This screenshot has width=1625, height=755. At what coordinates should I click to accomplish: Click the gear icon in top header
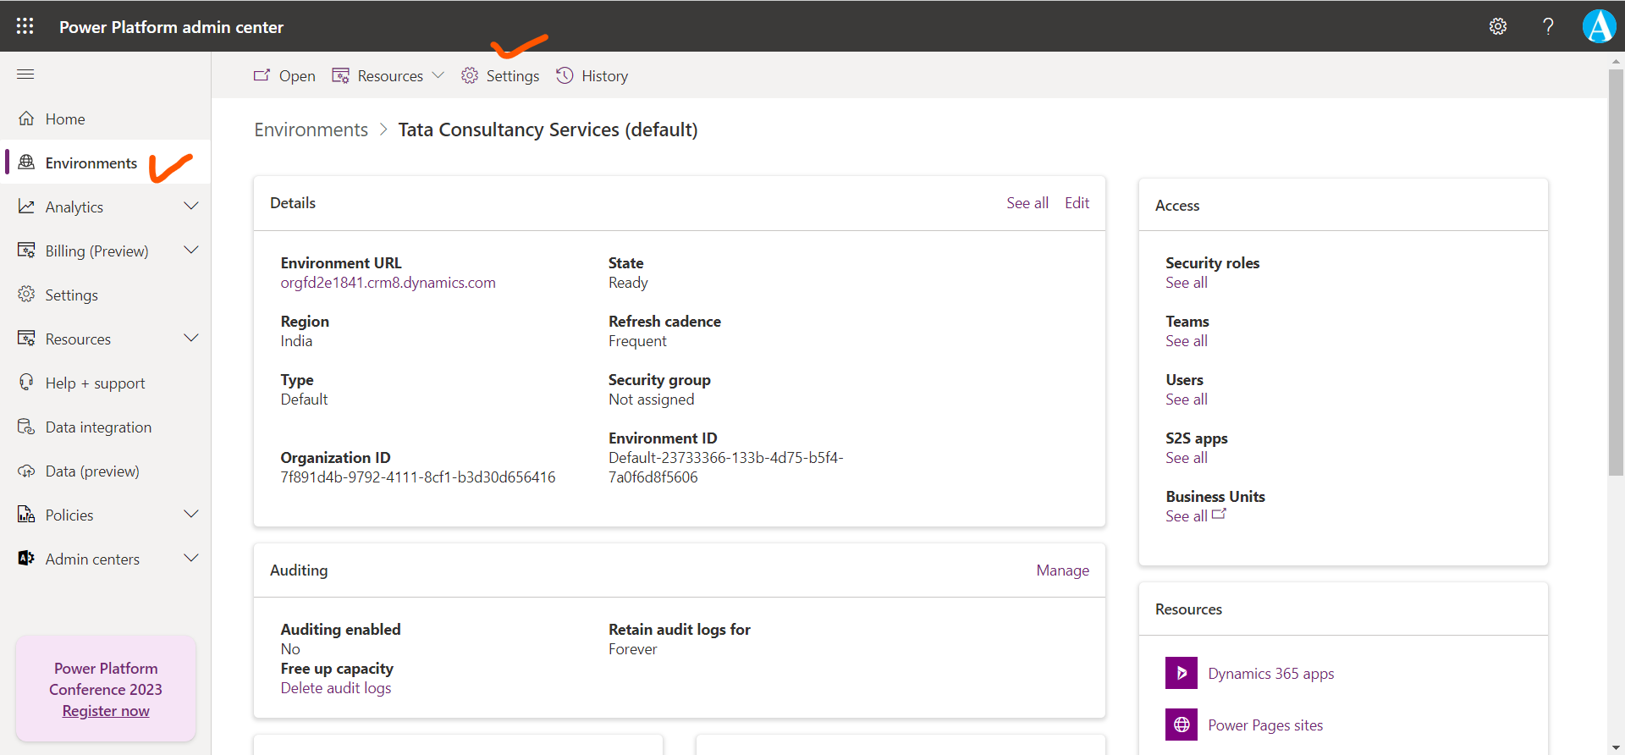(1497, 26)
